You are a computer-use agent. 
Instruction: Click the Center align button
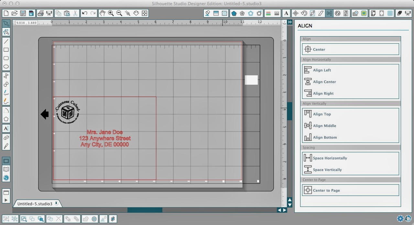pos(351,49)
